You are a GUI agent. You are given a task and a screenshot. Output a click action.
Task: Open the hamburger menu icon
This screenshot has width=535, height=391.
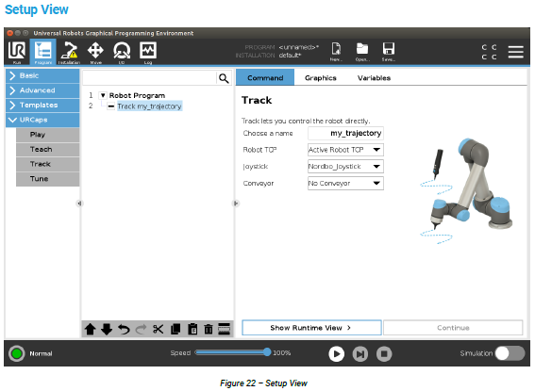pyautogui.click(x=515, y=52)
